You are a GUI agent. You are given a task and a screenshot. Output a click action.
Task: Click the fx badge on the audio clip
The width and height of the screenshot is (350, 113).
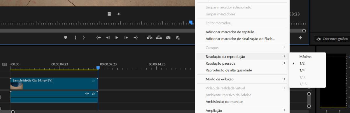point(94,93)
